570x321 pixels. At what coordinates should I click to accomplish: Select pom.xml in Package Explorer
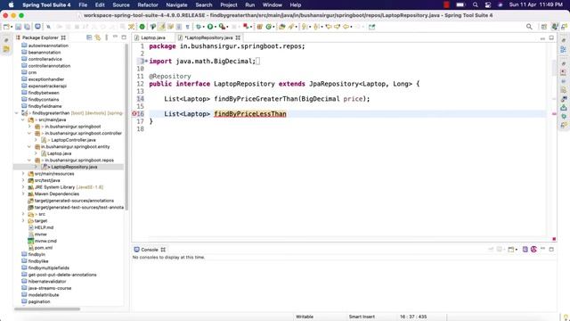(44, 248)
